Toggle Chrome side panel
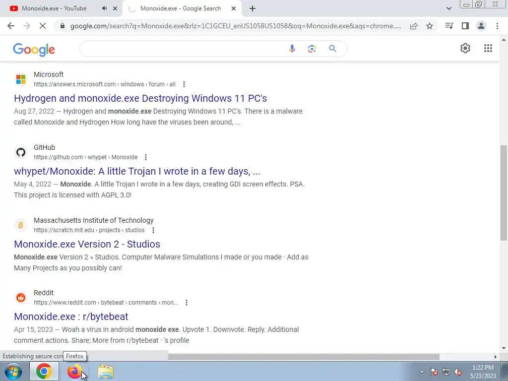Image resolution: width=508 pixels, height=381 pixels. pos(465,26)
